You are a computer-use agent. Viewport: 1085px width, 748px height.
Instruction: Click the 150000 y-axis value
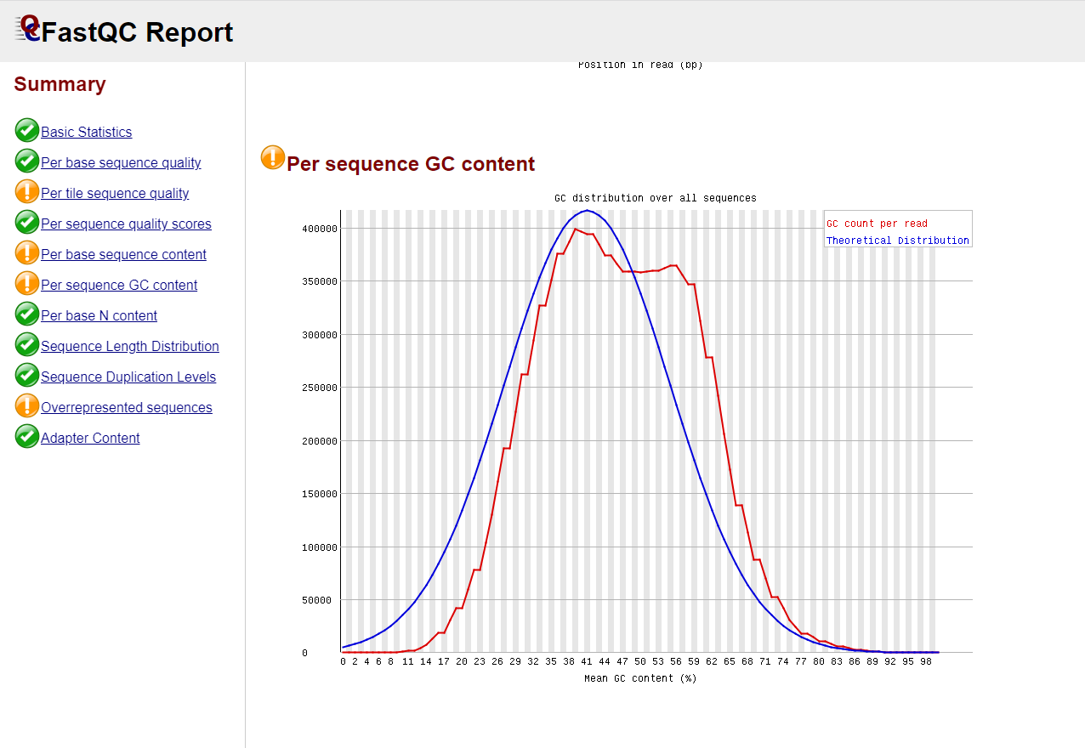[x=320, y=494]
